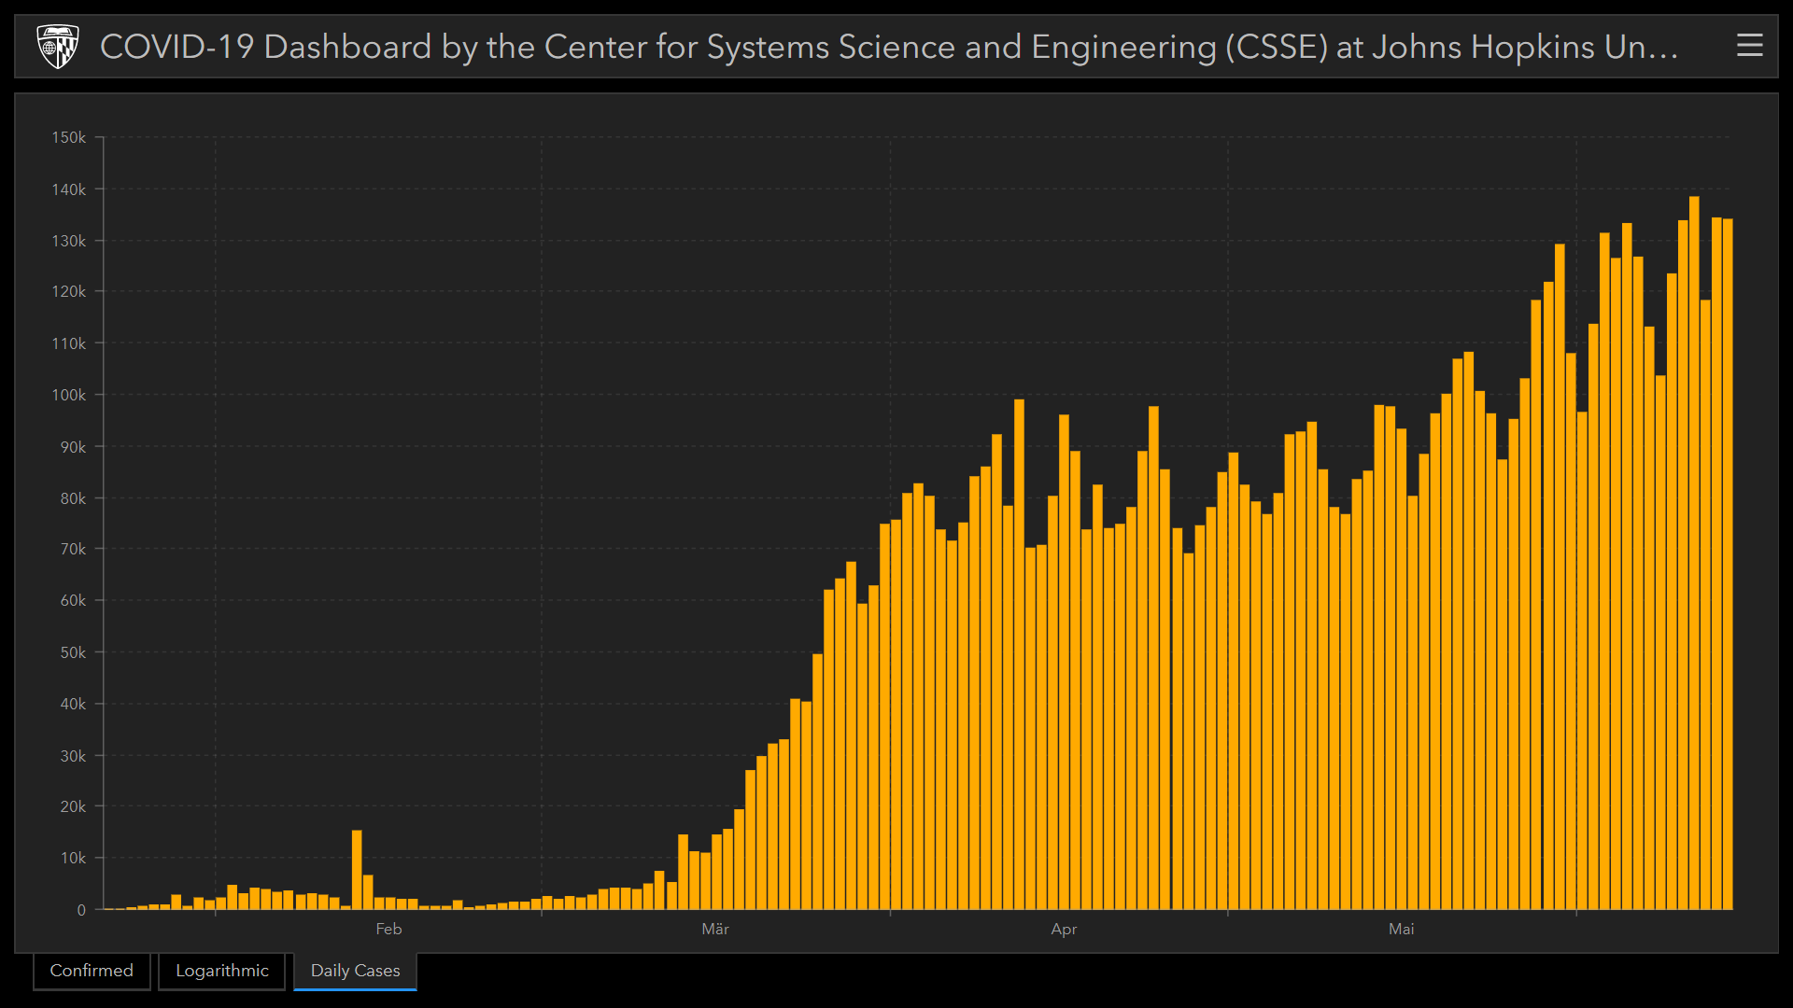The width and height of the screenshot is (1793, 1008).
Task: Select the Daily Cases tab
Action: 355,971
